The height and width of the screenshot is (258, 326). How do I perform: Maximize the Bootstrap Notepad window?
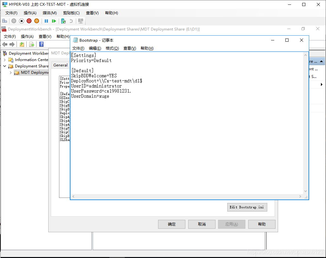(287, 40)
